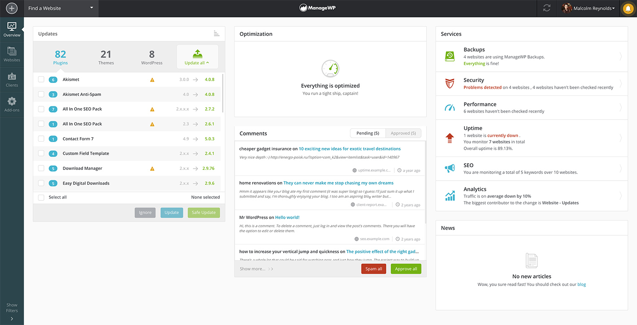Viewport: 637px width, 325px height.
Task: Select the Approved (5) comments tab
Action: pos(403,133)
